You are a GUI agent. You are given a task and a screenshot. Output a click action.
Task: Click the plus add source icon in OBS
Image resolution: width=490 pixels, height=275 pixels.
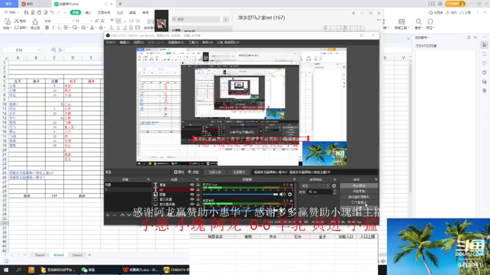click(108, 215)
